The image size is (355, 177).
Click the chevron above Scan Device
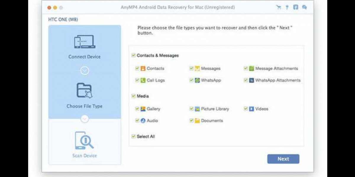[x=85, y=119]
